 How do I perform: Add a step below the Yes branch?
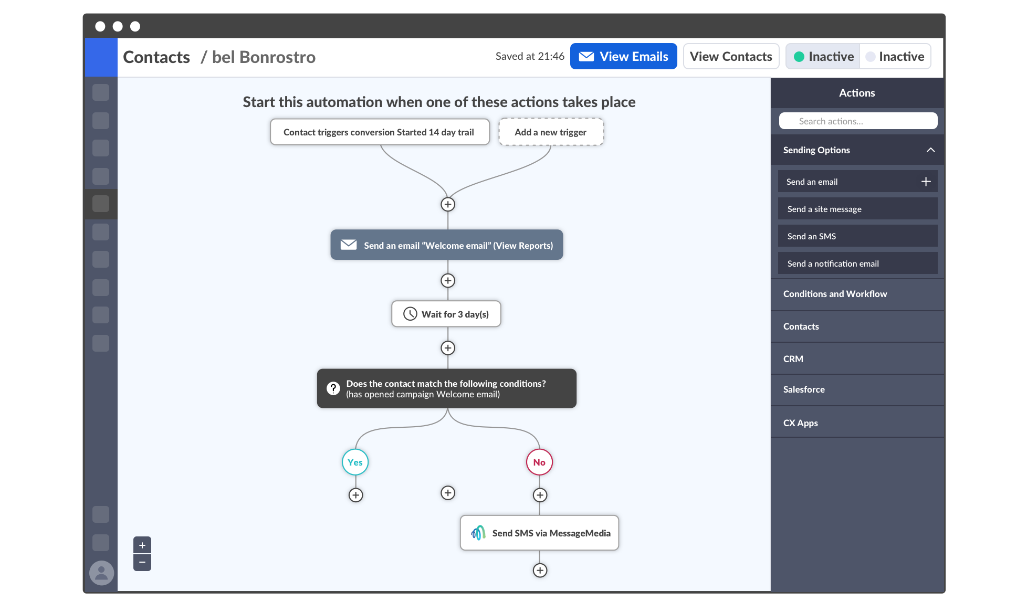pos(356,495)
